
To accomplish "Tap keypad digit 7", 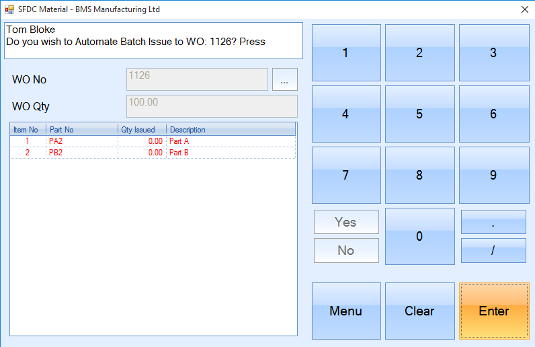I will click(346, 175).
